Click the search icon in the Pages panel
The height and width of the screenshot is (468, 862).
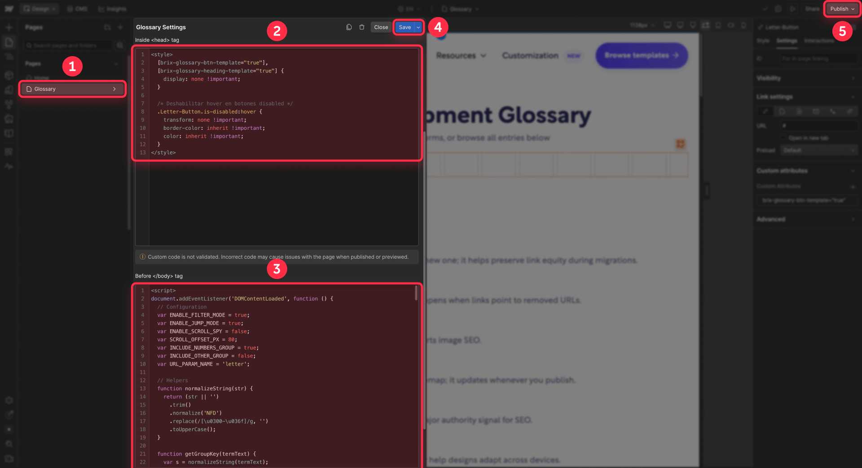point(119,45)
